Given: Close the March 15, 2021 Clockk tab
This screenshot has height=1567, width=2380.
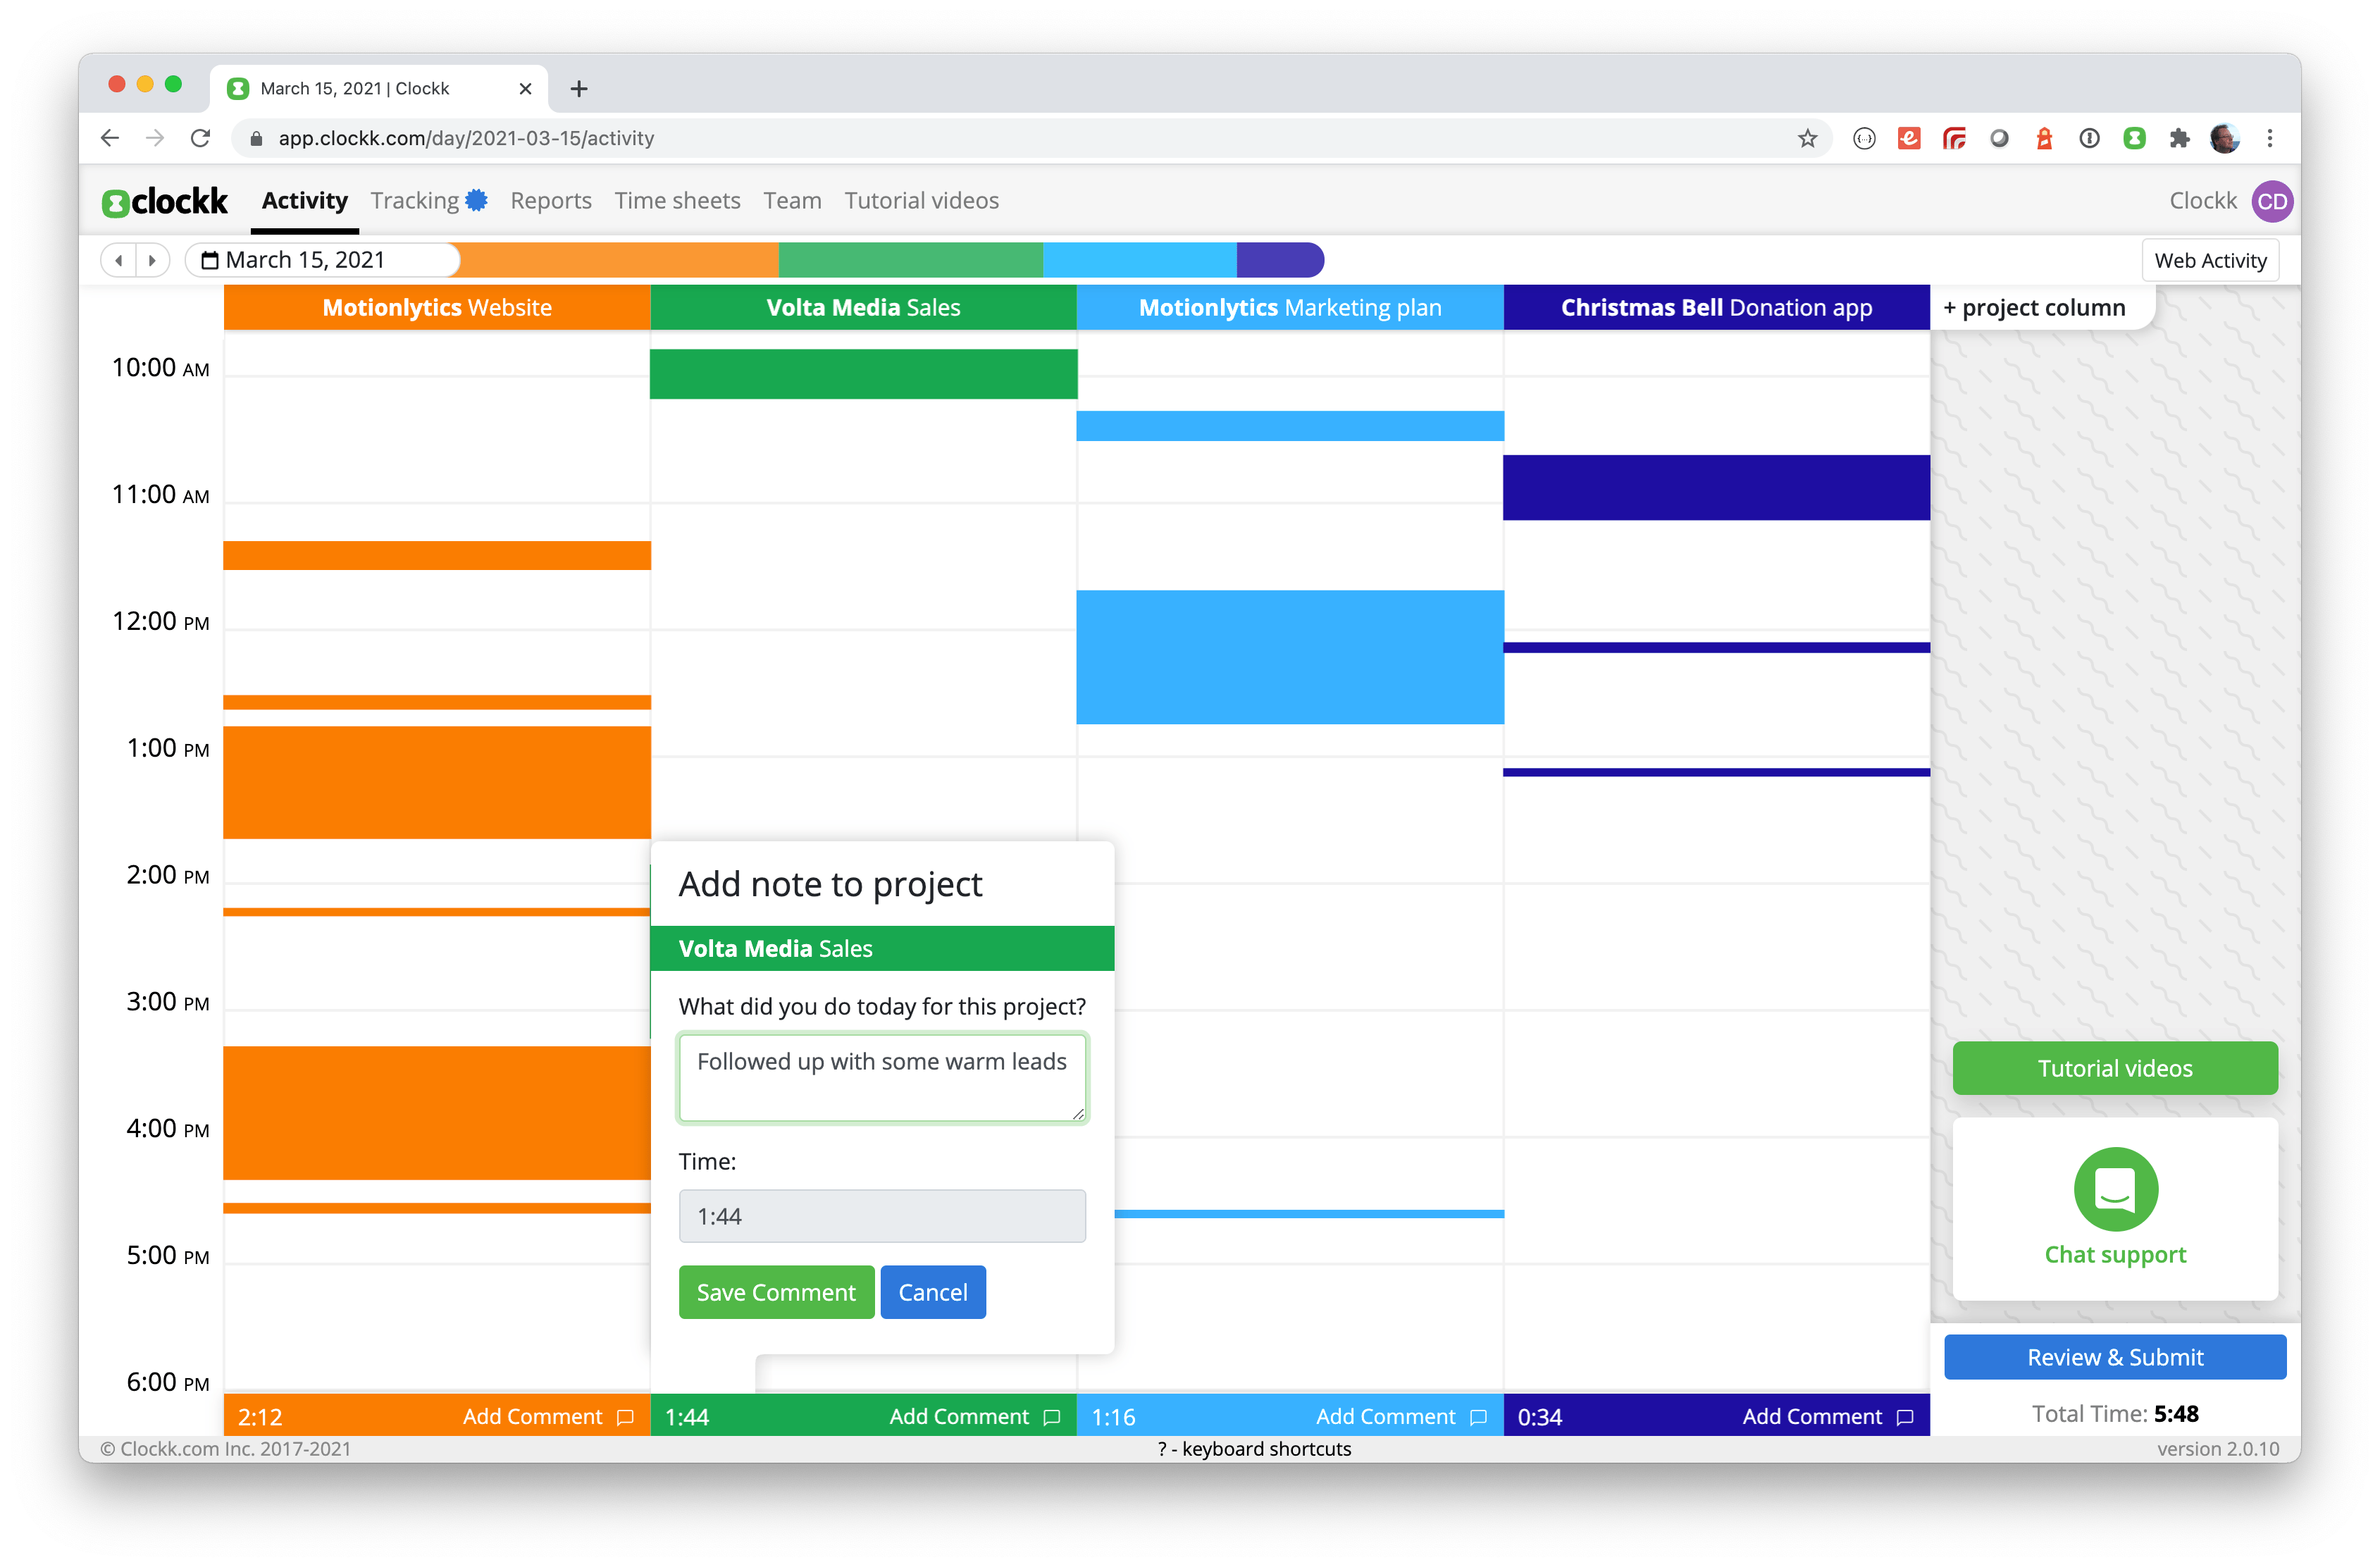Looking at the screenshot, I should [x=525, y=89].
